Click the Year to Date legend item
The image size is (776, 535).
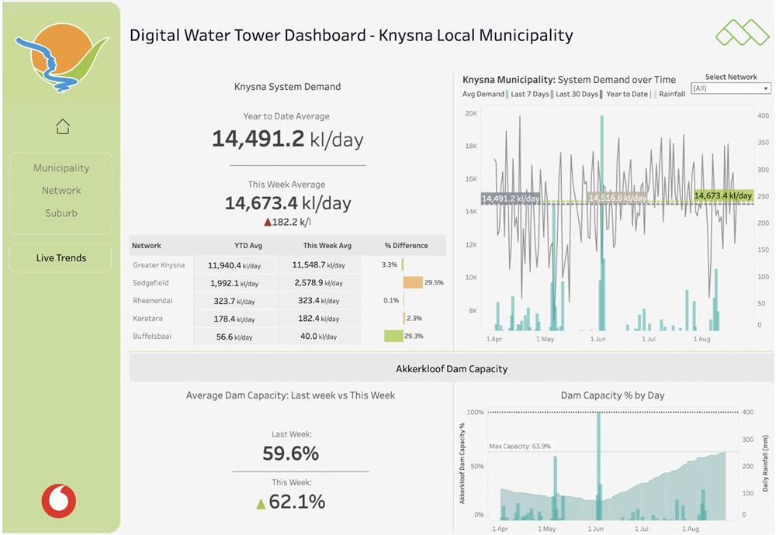626,94
